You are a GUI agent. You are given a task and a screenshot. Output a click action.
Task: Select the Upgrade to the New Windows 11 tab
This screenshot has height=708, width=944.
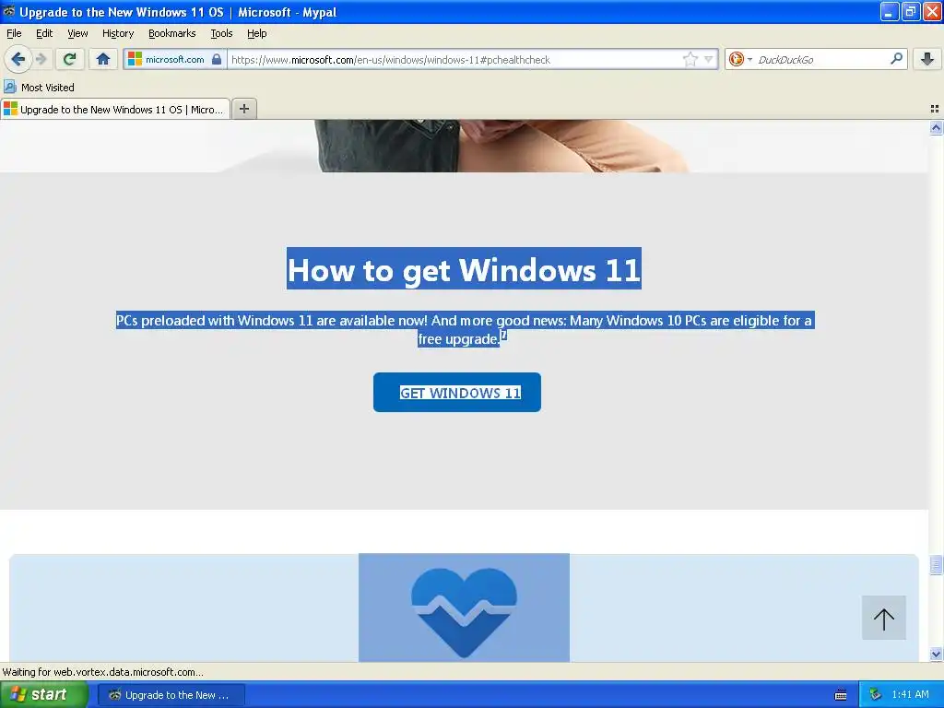(115, 109)
